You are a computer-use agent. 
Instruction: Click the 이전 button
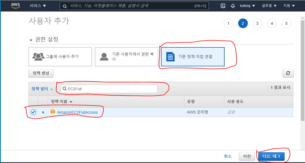247,156
